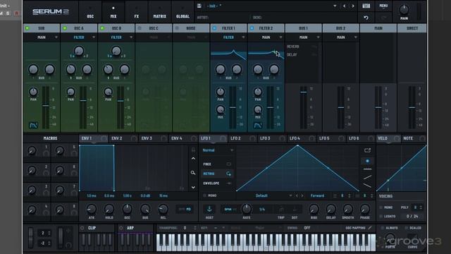Enable the ARP toggle

click(121, 228)
